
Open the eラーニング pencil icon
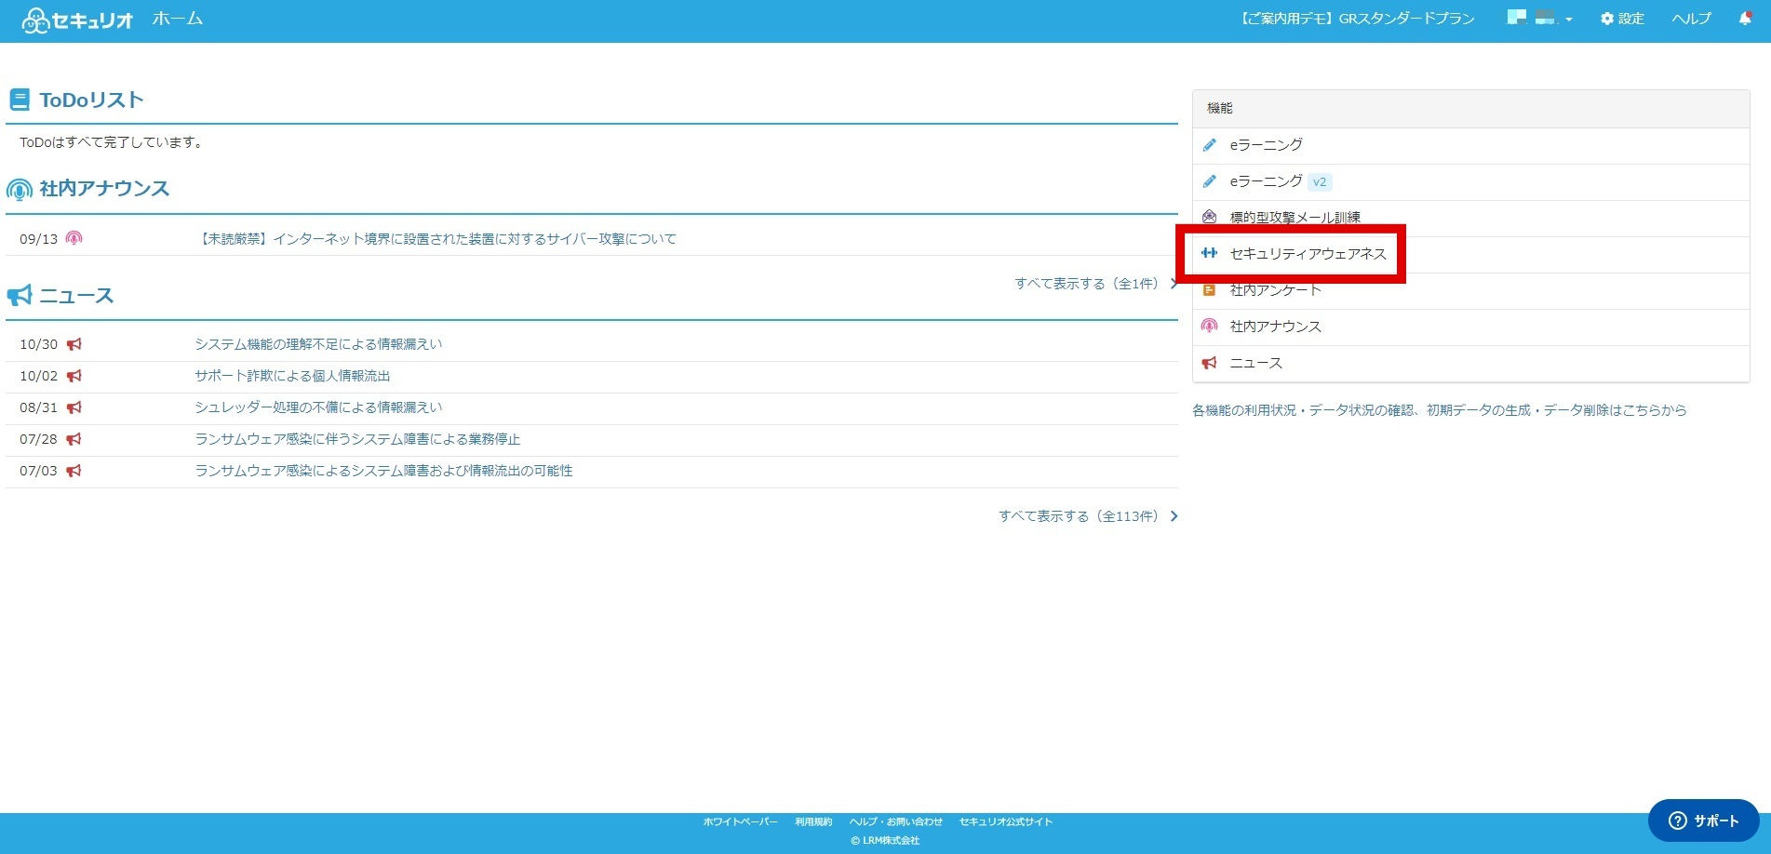[x=1210, y=145]
